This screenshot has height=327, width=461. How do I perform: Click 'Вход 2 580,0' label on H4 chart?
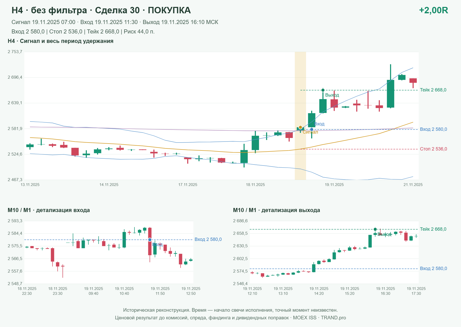433,129
